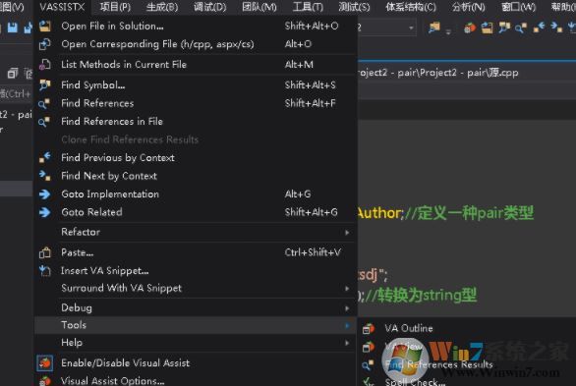Image resolution: width=576 pixels, height=386 pixels.
Task: Click toolbar Find Previous by Context icon
Action: coord(540,28)
